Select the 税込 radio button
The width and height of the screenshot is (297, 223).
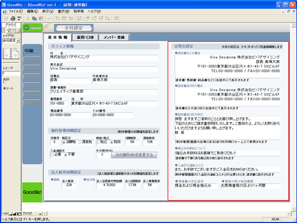[x=98, y=142]
